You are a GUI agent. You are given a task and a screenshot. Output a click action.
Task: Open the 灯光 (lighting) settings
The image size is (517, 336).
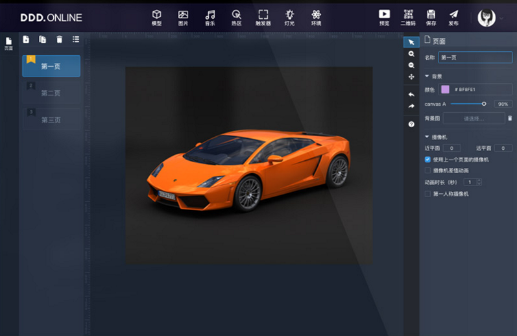[289, 18]
